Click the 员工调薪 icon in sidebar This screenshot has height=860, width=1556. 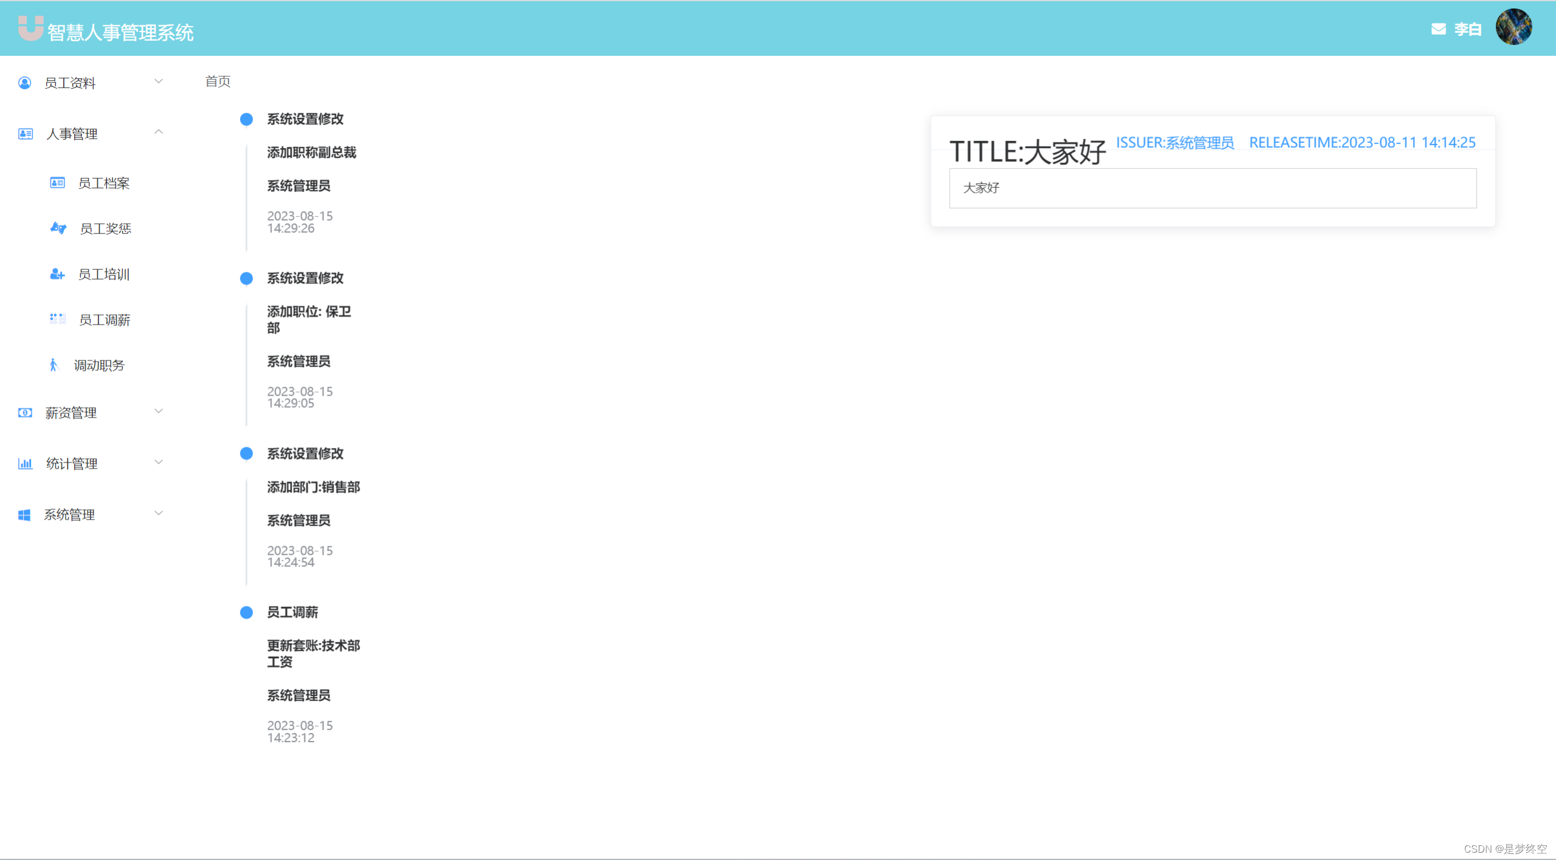pos(56,319)
